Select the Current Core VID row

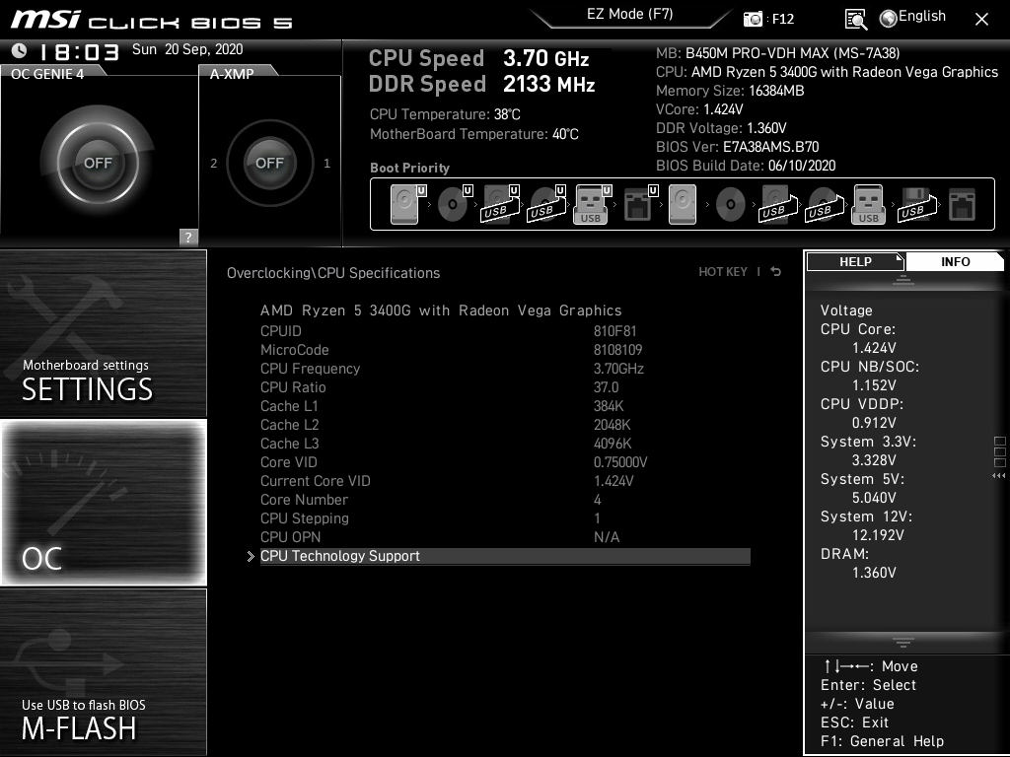(x=505, y=481)
